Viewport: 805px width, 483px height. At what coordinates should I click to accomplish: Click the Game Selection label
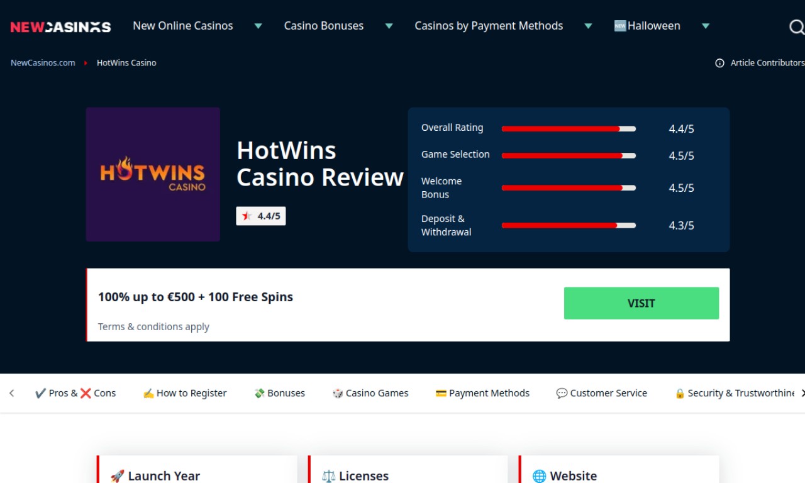pos(455,154)
